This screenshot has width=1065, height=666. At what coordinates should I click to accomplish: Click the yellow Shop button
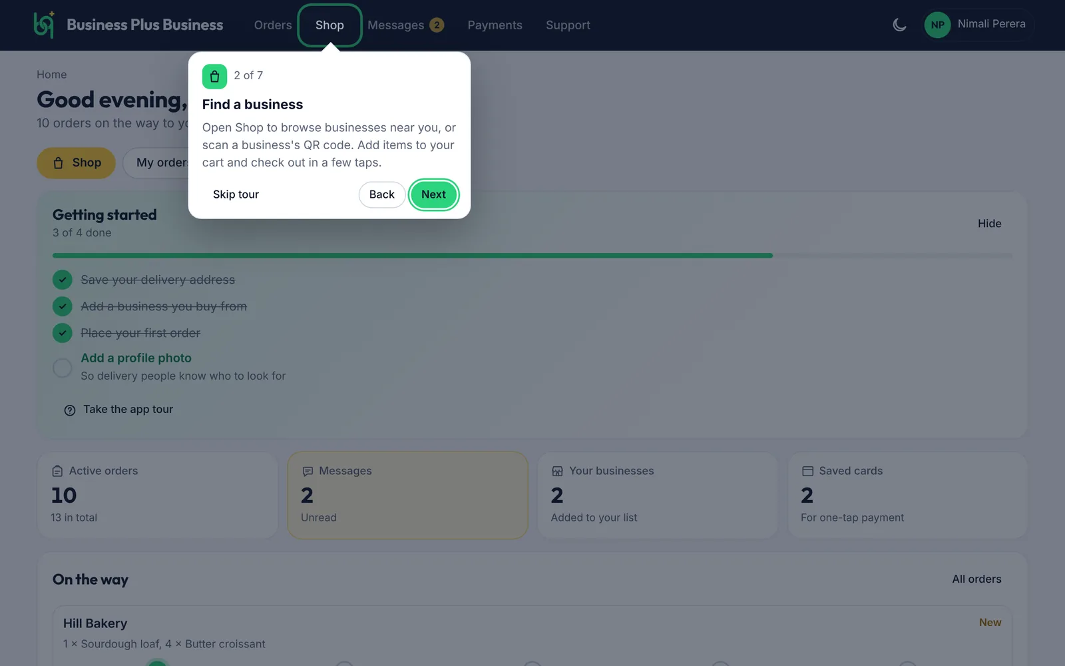(x=76, y=163)
